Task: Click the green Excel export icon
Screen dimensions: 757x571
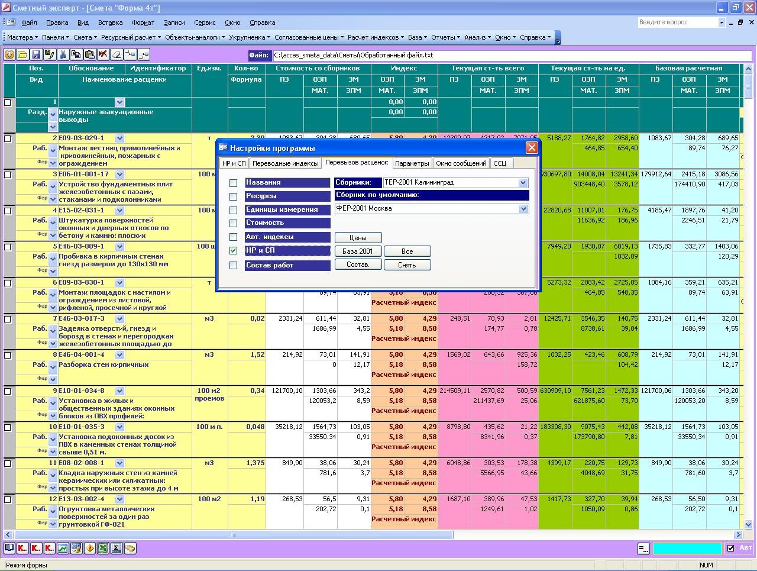Action: point(103,549)
